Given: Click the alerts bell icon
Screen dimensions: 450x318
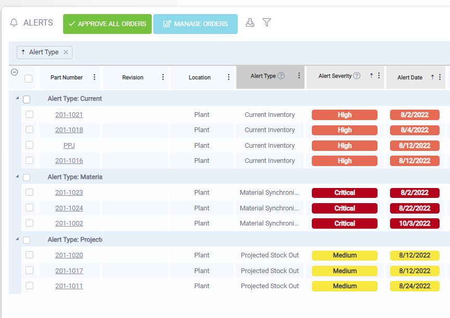Looking at the screenshot, I should pos(14,22).
